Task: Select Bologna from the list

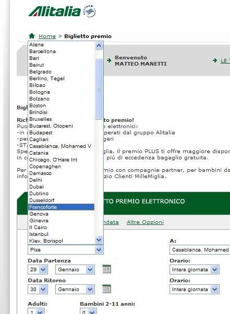Action: point(62,92)
